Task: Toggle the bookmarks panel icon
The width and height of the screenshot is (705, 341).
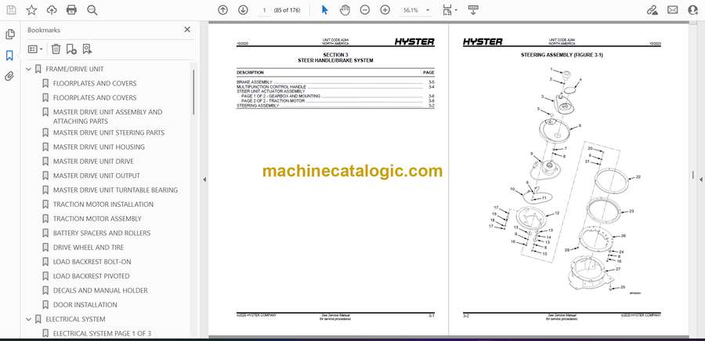Action: pos(9,56)
